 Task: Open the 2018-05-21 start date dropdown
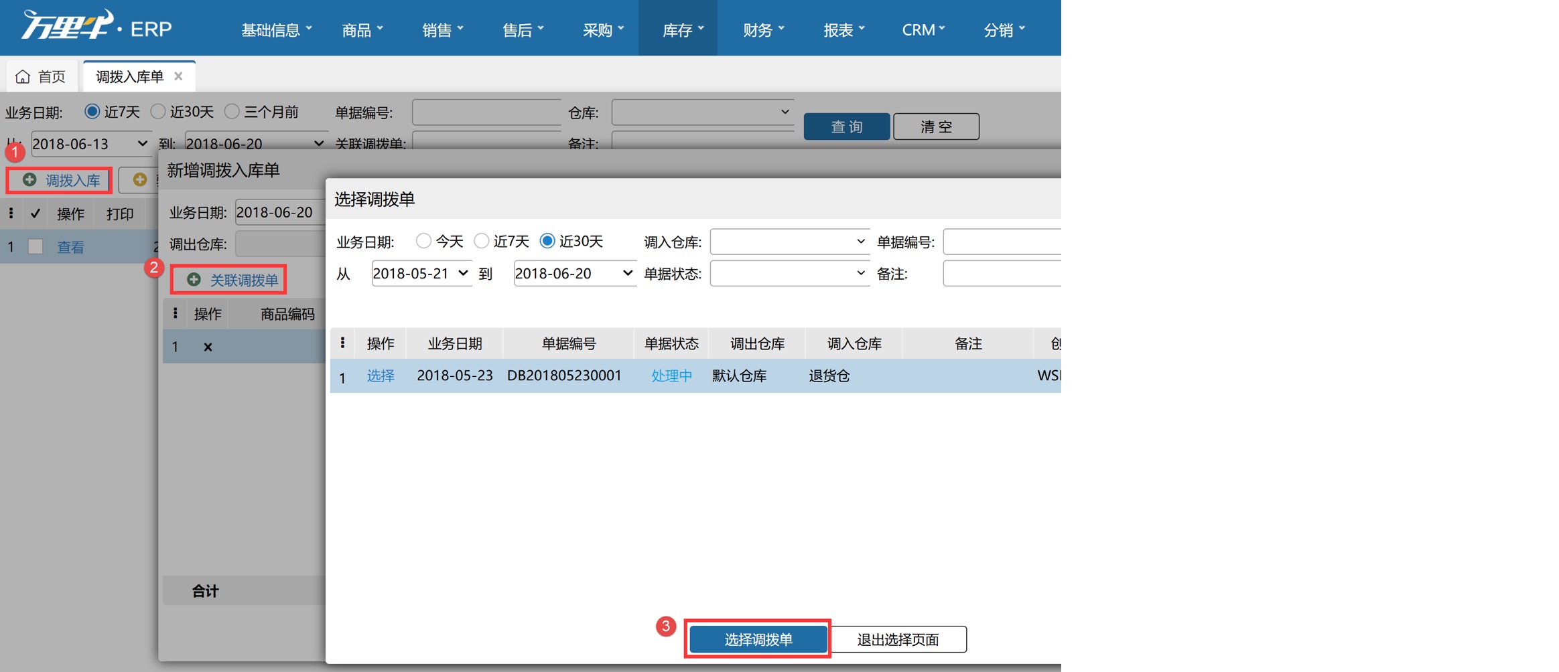[x=420, y=273]
